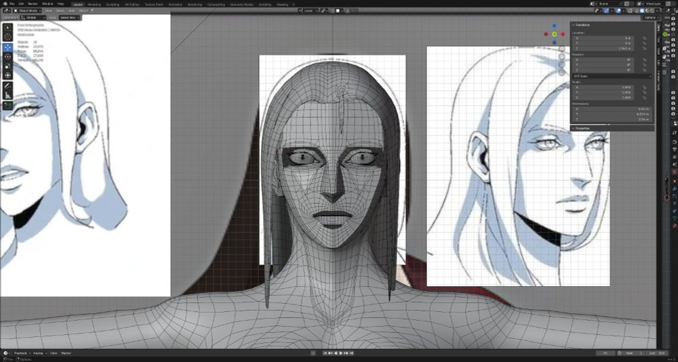
Task: Open the viewport Object menu
Action: (x=83, y=10)
